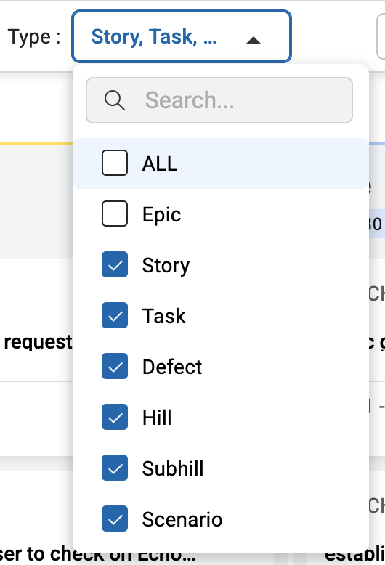Image resolution: width=385 pixels, height=565 pixels.
Task: Choose the Epic option label text
Action: (x=161, y=215)
